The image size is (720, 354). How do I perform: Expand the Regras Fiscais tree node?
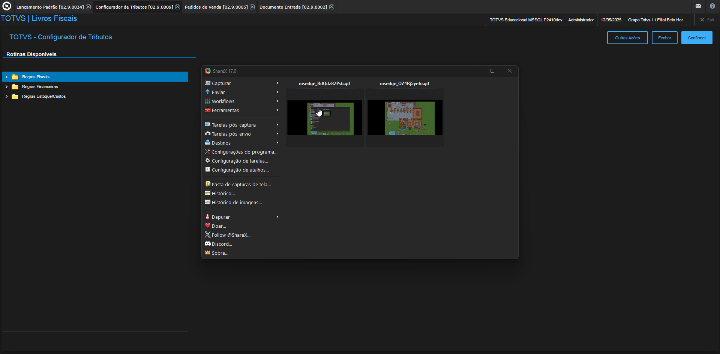point(6,77)
